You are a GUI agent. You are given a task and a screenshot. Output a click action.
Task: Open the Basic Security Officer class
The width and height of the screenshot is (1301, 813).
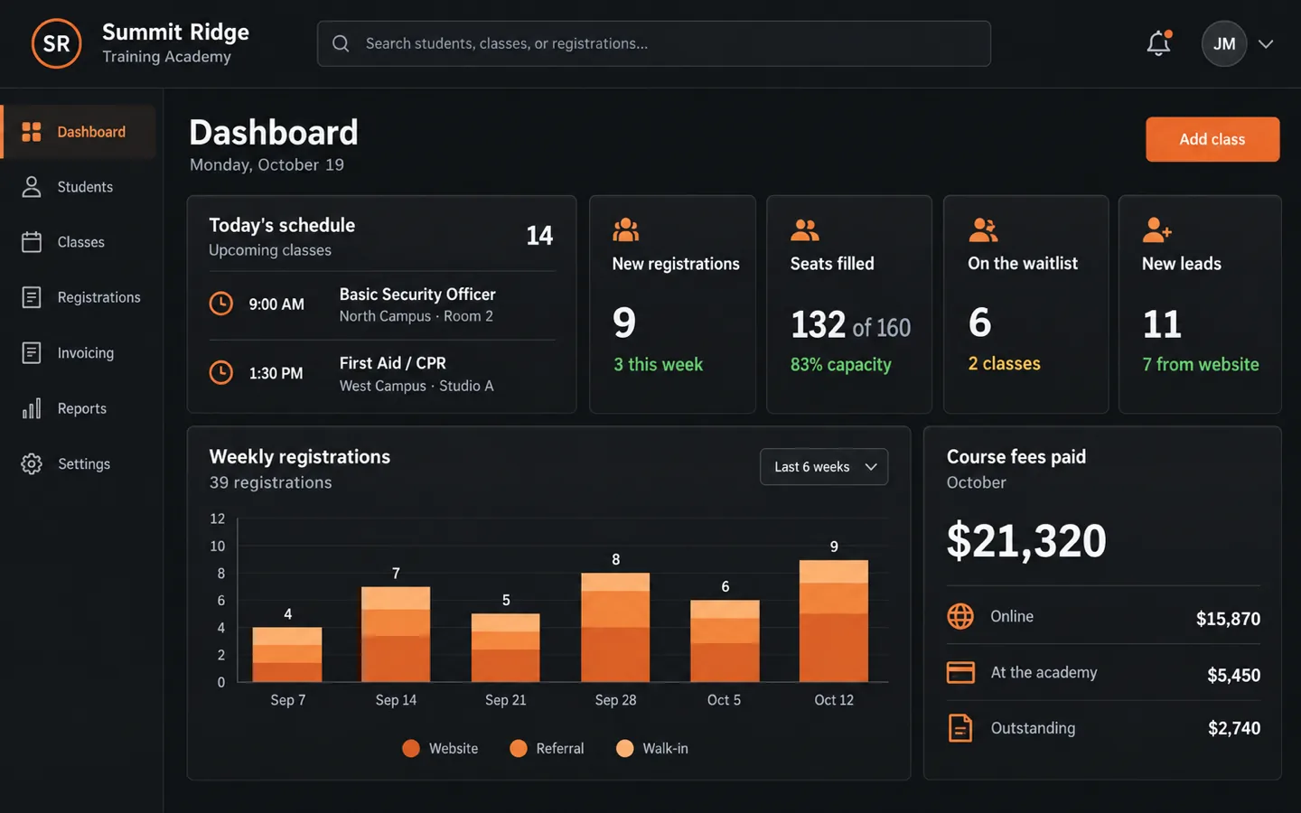click(382, 304)
